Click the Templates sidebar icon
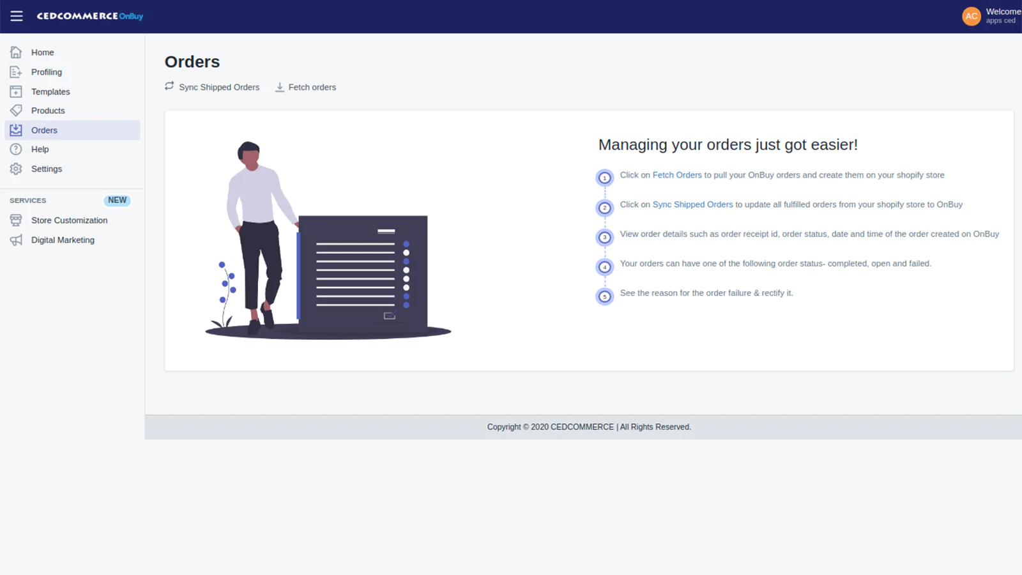The image size is (1022, 575). [x=16, y=91]
